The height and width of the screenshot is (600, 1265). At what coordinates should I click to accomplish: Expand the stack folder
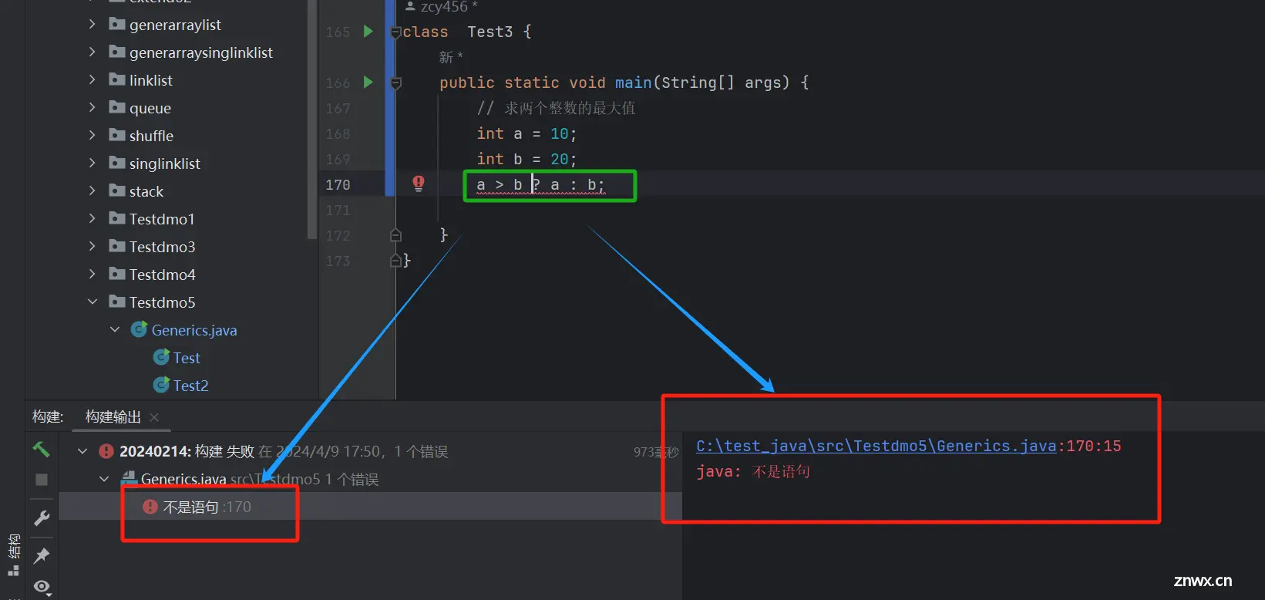[92, 191]
